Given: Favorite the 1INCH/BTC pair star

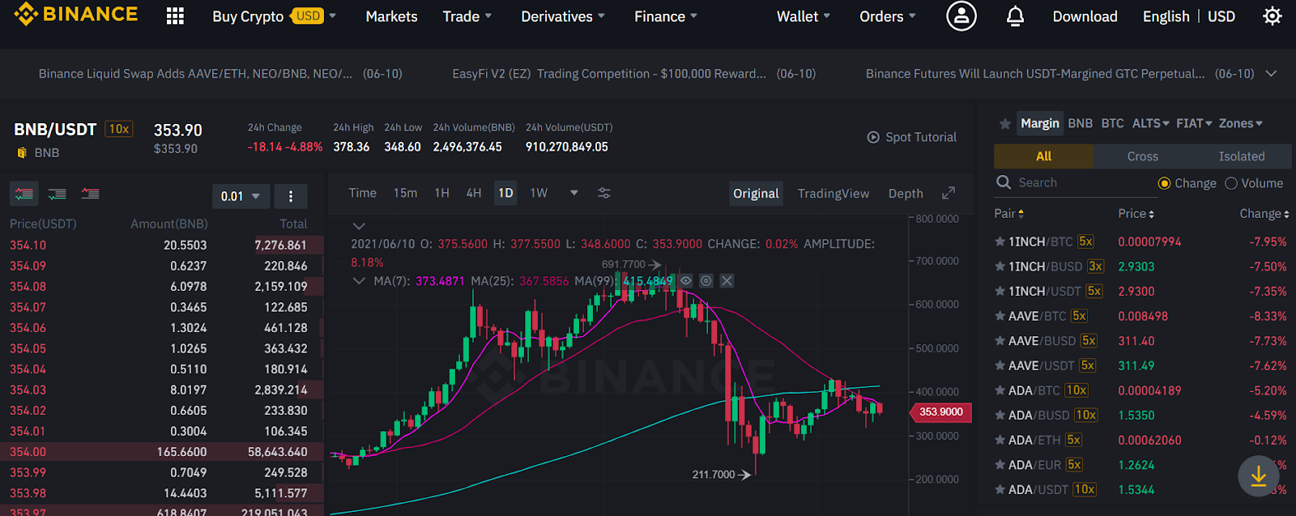Looking at the screenshot, I should pyautogui.click(x=1000, y=241).
